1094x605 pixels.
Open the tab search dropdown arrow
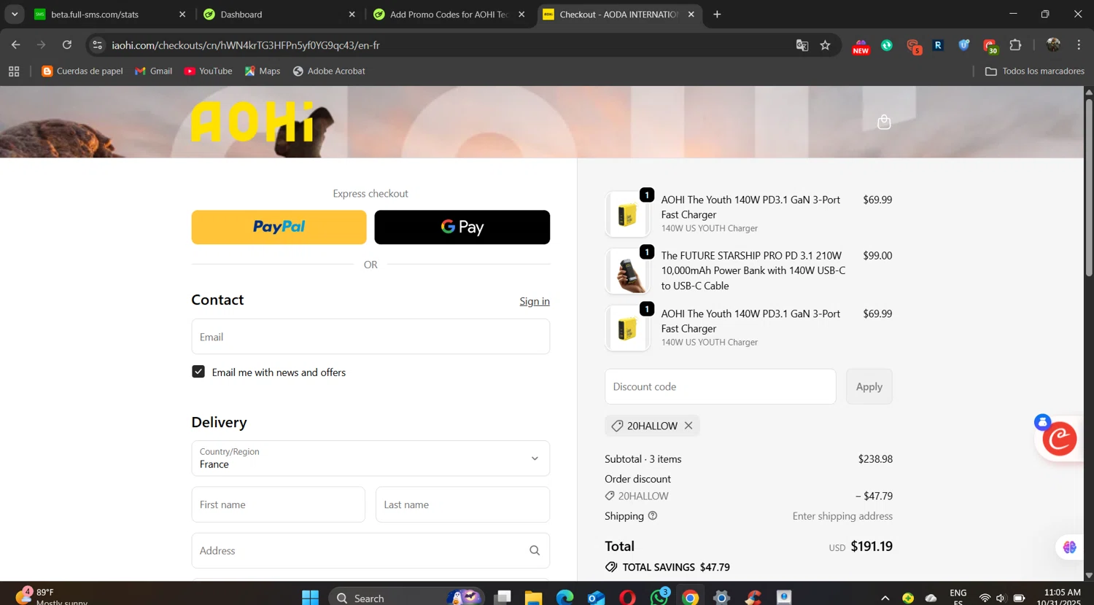coord(15,15)
